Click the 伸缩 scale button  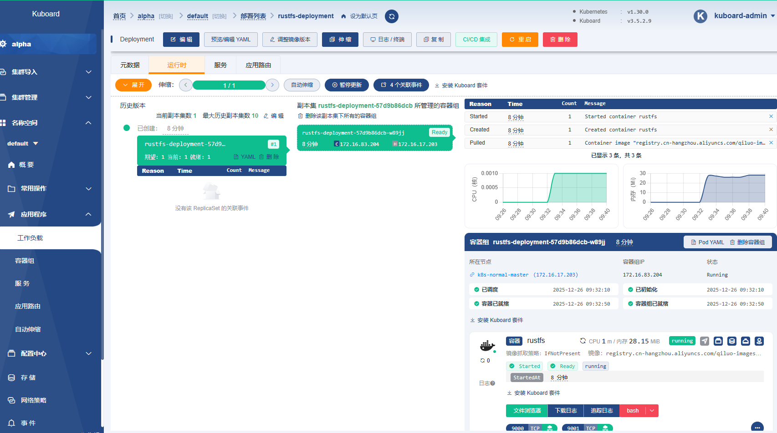[340, 40]
